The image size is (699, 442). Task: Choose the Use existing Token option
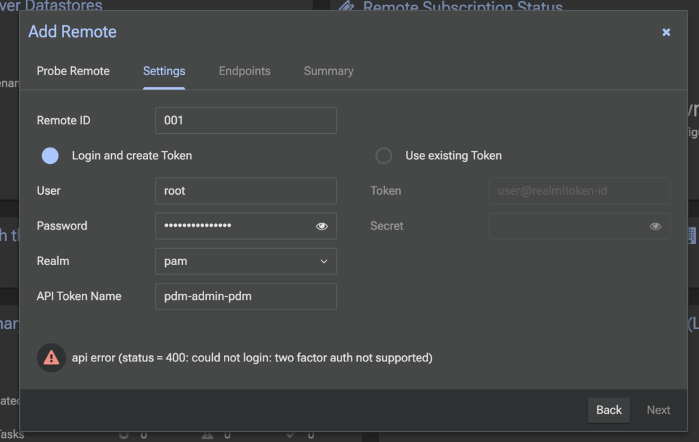coord(384,156)
